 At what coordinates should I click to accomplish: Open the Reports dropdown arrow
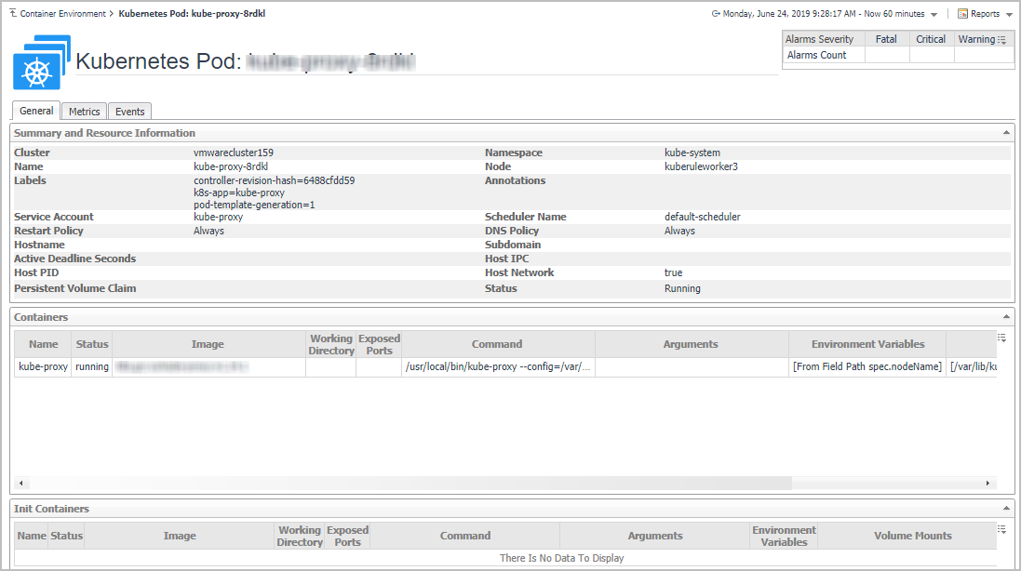[x=1009, y=14]
